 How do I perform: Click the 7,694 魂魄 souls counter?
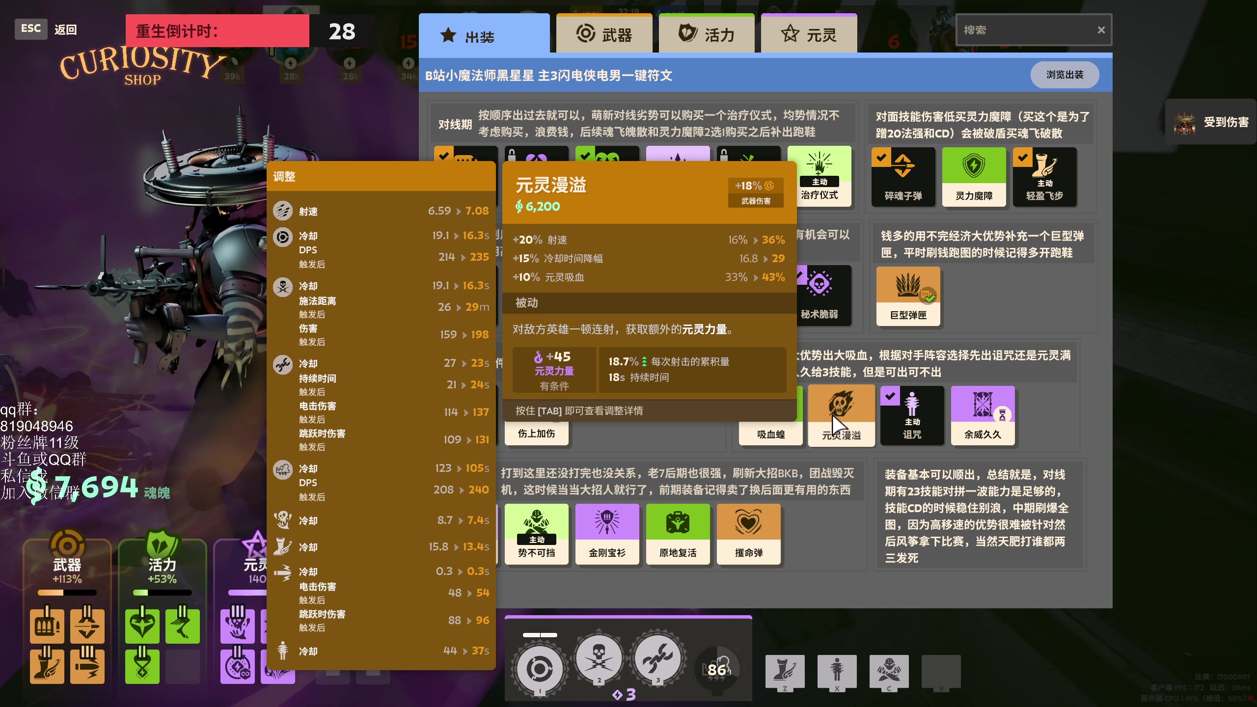click(98, 488)
